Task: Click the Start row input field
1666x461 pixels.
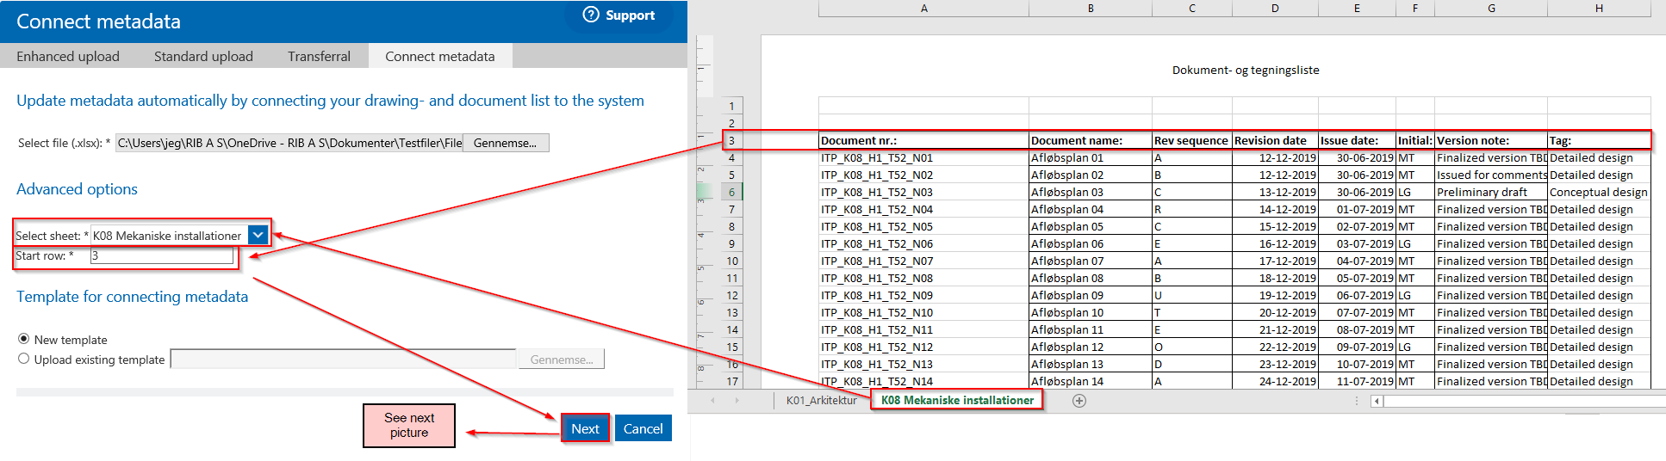Action: tap(162, 255)
